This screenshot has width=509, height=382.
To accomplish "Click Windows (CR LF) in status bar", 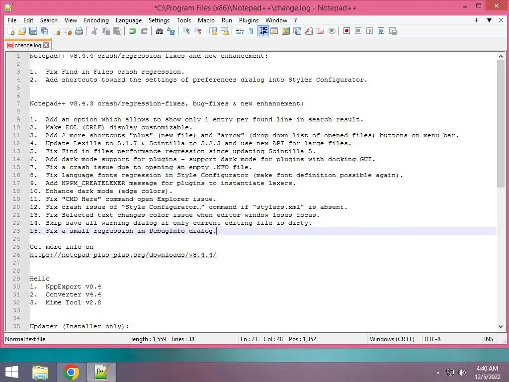I will tap(392, 339).
